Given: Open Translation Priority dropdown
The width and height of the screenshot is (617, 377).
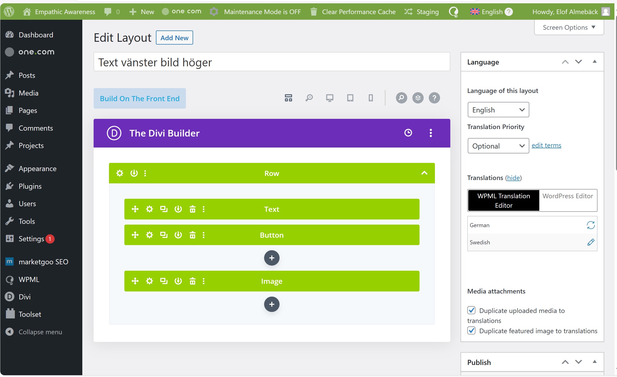Looking at the screenshot, I should (x=498, y=146).
